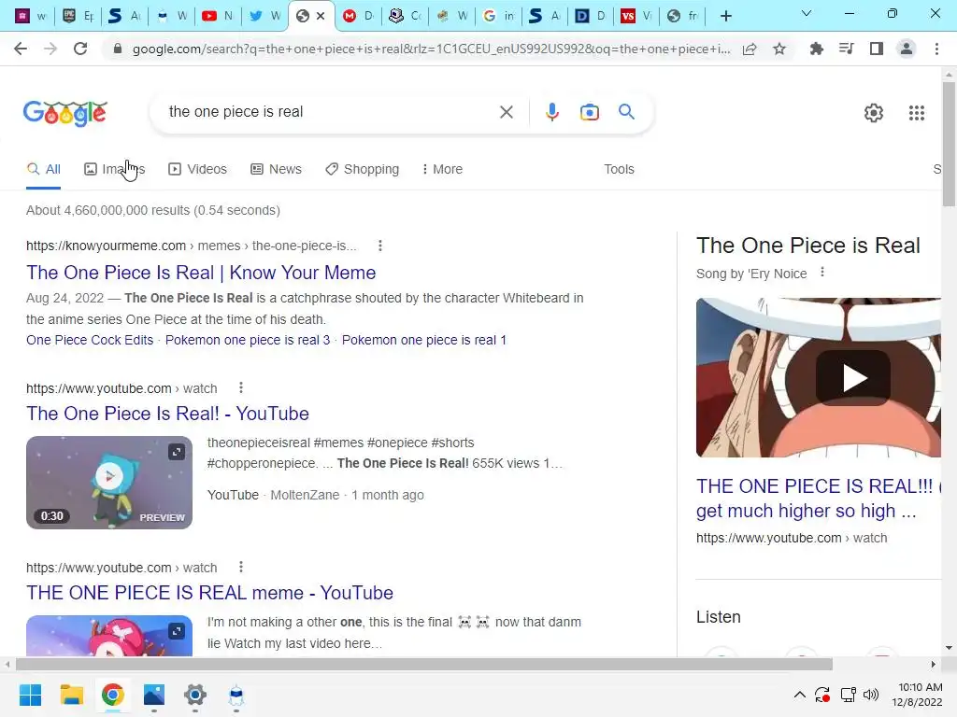
Task: Open Pokemon one piece is real 1 sublink
Action: (x=424, y=340)
